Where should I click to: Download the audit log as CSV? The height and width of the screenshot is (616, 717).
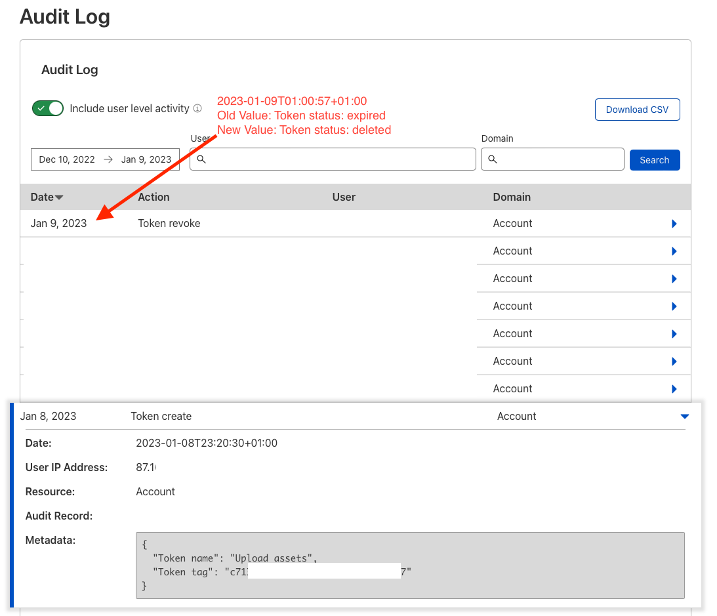tap(637, 110)
